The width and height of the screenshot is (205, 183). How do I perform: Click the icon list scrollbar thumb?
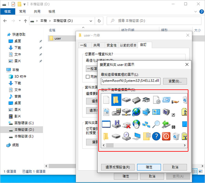(110, 145)
